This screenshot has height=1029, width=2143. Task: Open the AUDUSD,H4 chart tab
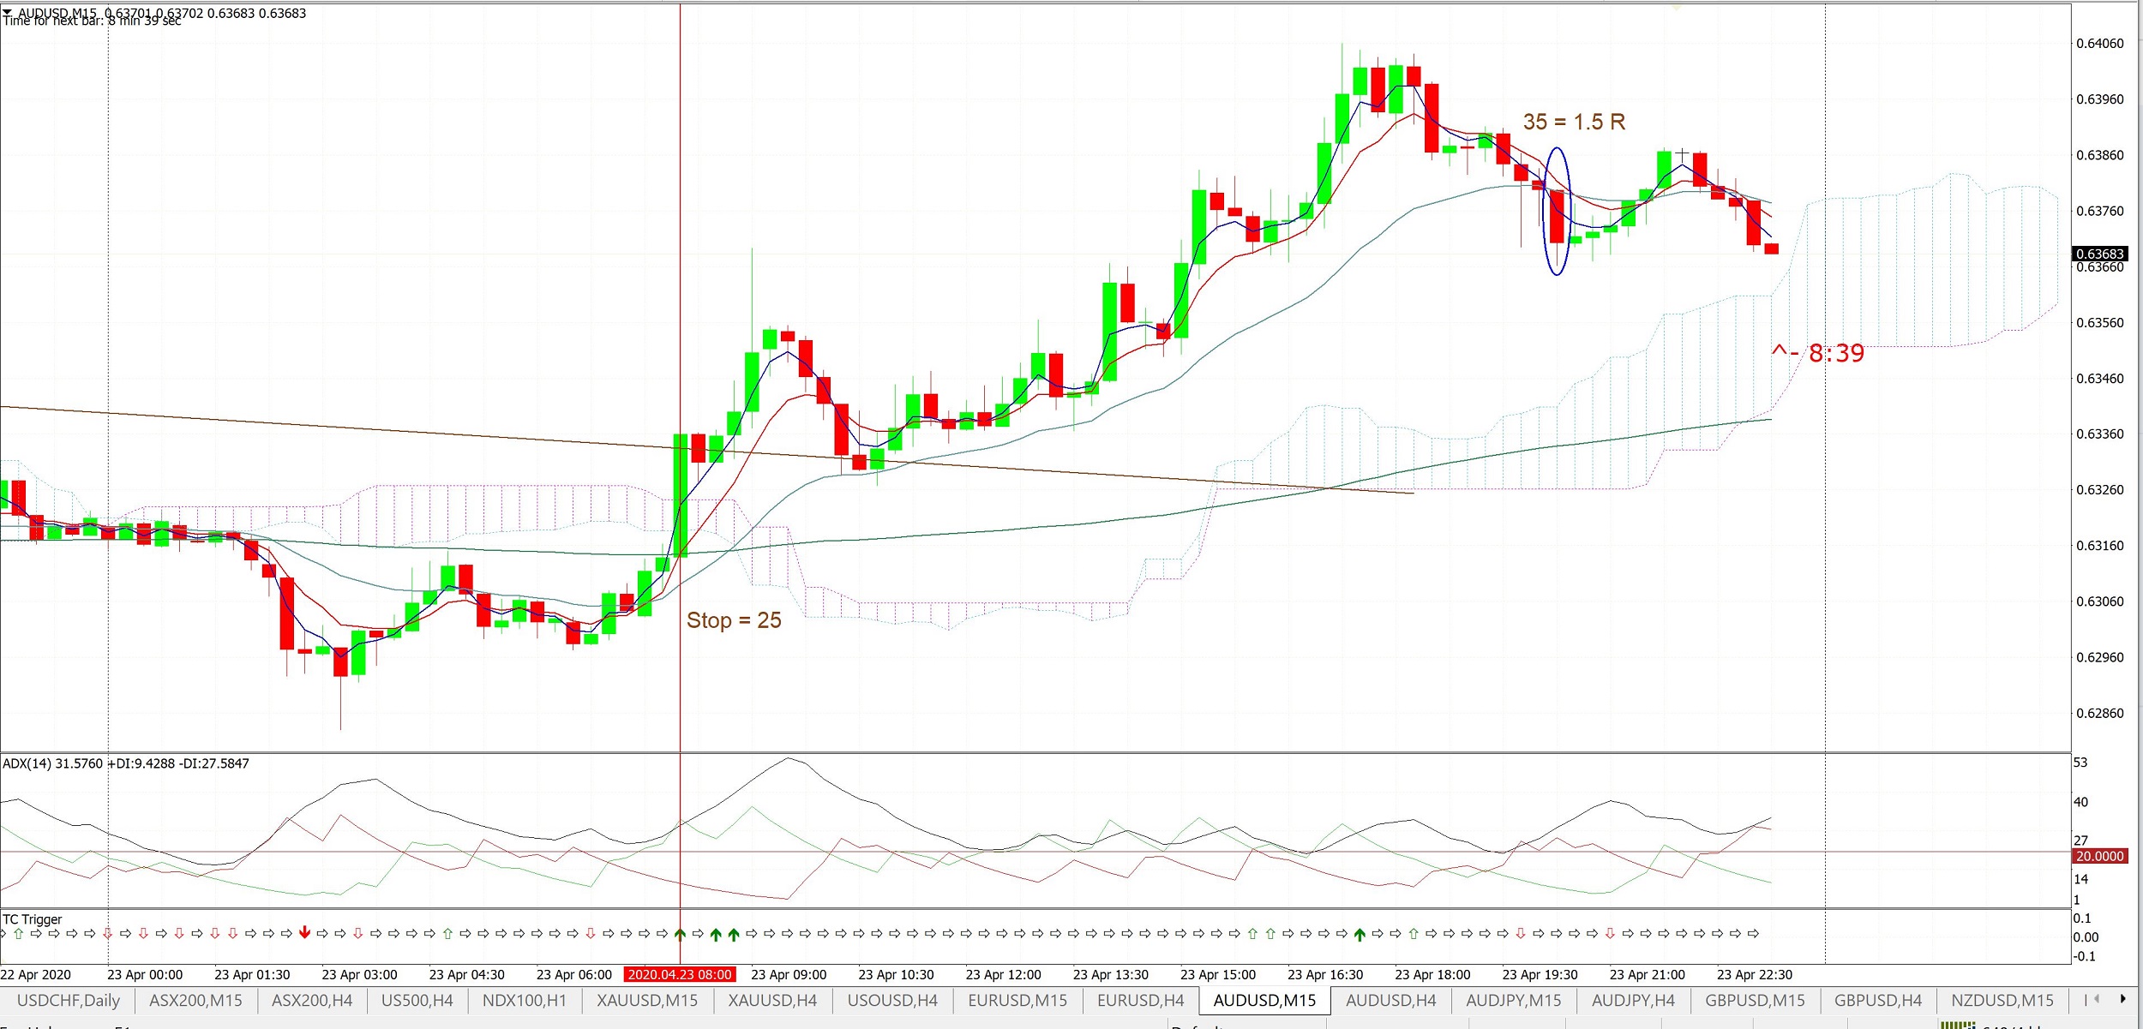1391,1000
